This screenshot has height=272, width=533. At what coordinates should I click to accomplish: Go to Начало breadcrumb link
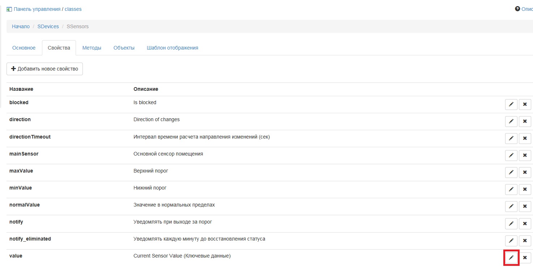coord(21,26)
